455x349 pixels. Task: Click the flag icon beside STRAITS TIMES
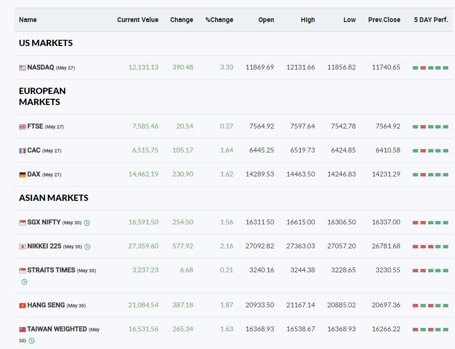23,270
